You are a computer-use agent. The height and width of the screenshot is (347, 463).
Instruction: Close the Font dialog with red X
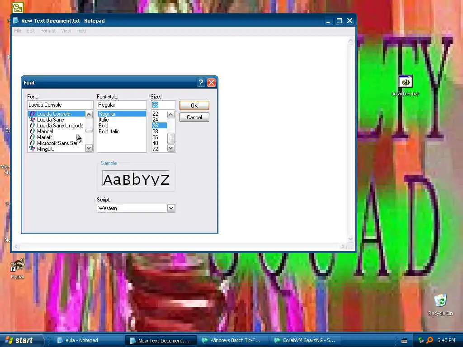coord(211,83)
